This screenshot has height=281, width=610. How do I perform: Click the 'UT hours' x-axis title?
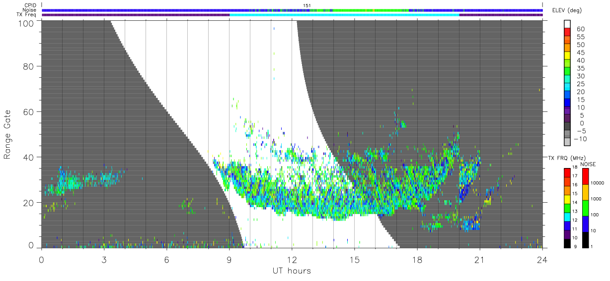point(291,271)
